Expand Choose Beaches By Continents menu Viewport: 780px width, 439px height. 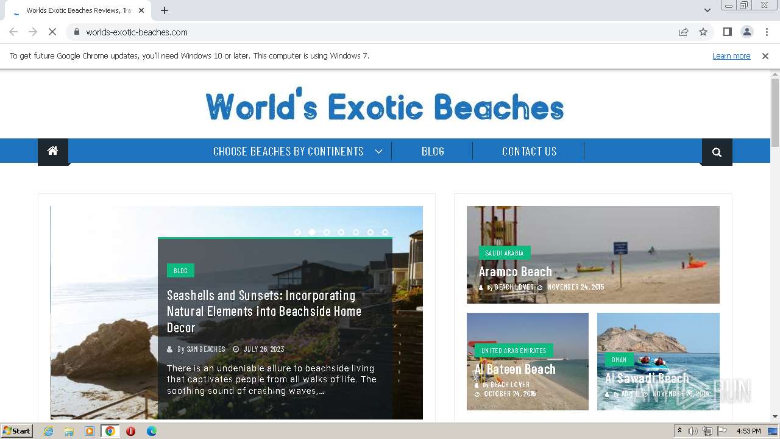(378, 151)
